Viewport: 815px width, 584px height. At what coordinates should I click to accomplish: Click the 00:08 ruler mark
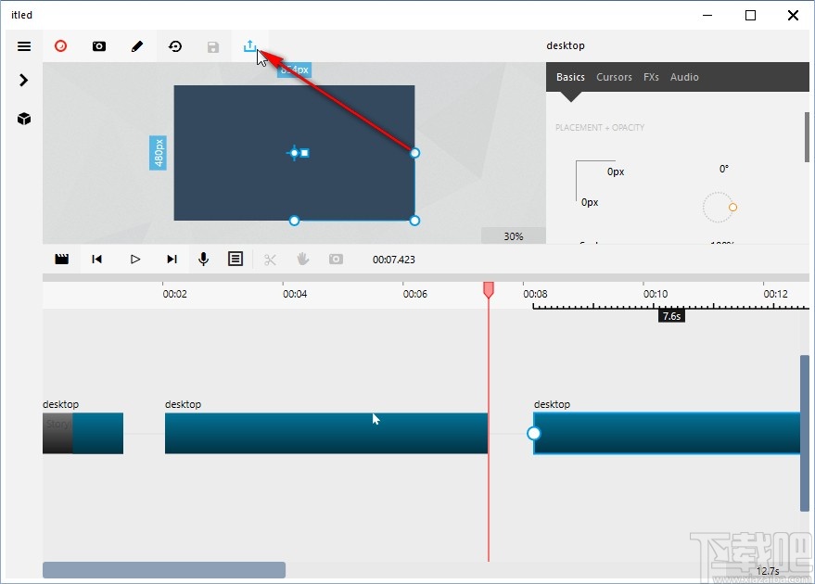point(535,294)
